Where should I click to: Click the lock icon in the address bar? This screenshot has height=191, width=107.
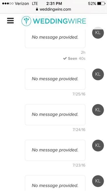click(x=37, y=9)
